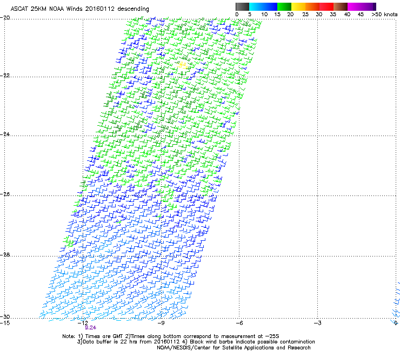Click the purple 9:24 time label
Viewport: 400px width, 351px height.
click(x=91, y=328)
